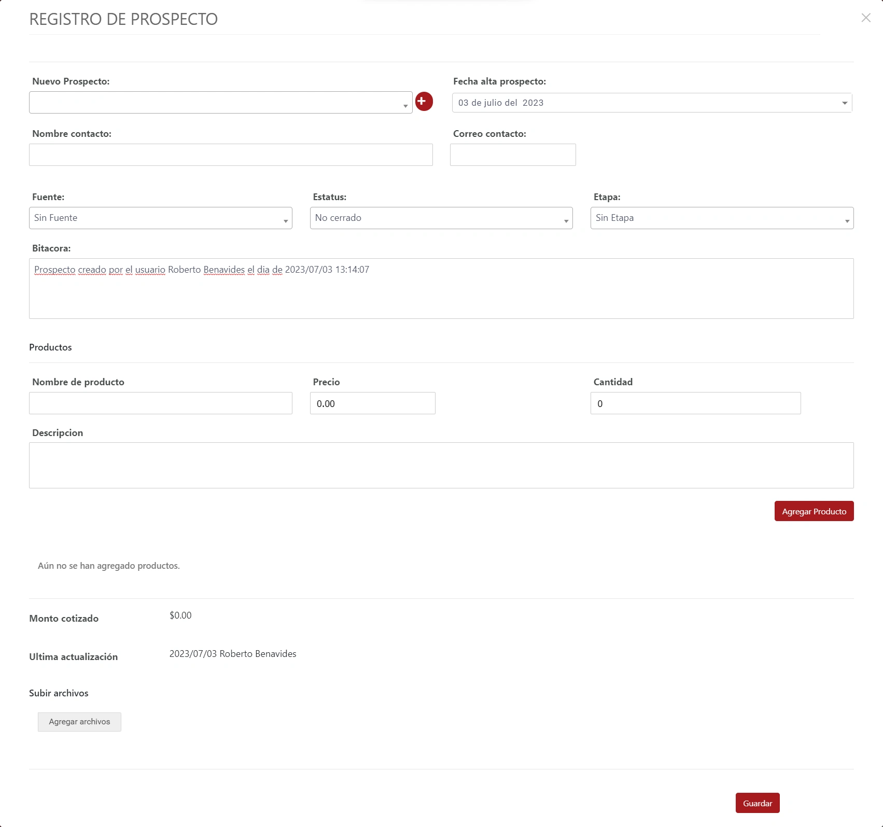Click the Subir archivos label
This screenshot has height=827, width=883.
[59, 693]
